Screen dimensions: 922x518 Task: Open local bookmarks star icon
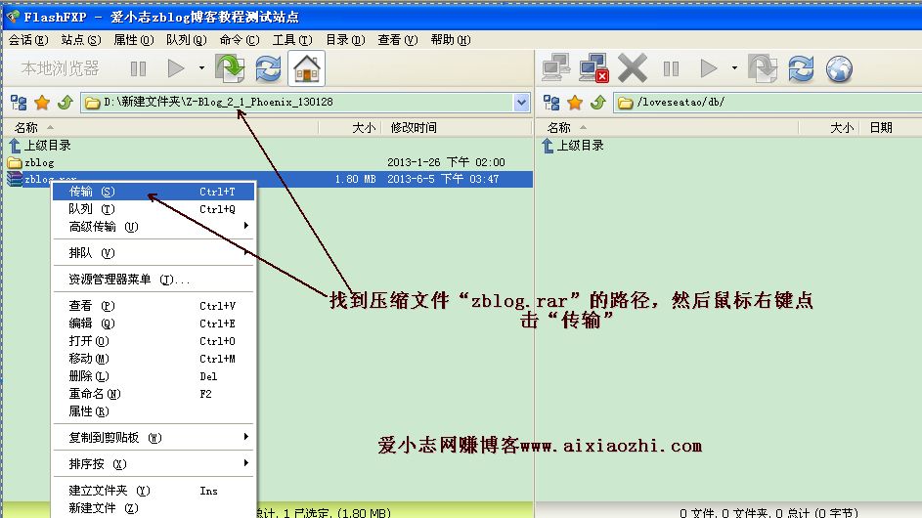click(42, 103)
